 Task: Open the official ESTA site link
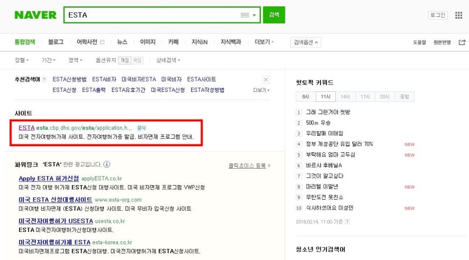pyautogui.click(x=26, y=128)
